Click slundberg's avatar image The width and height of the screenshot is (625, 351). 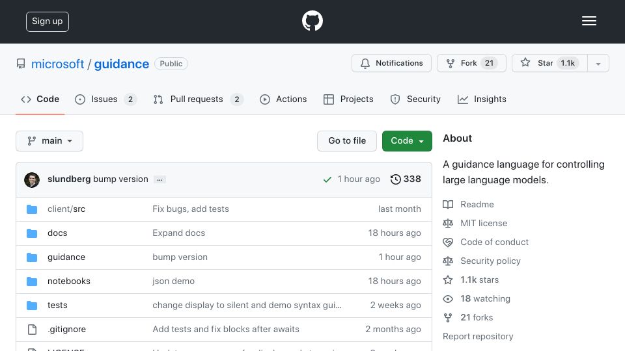(x=32, y=180)
